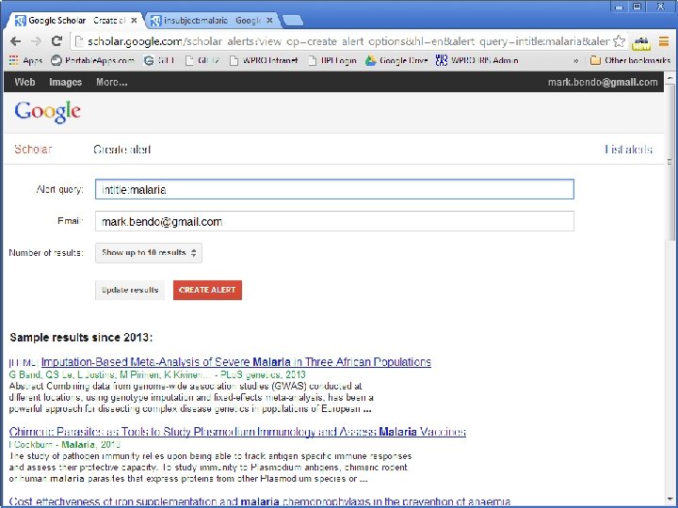Focus the Email field

pos(334,221)
